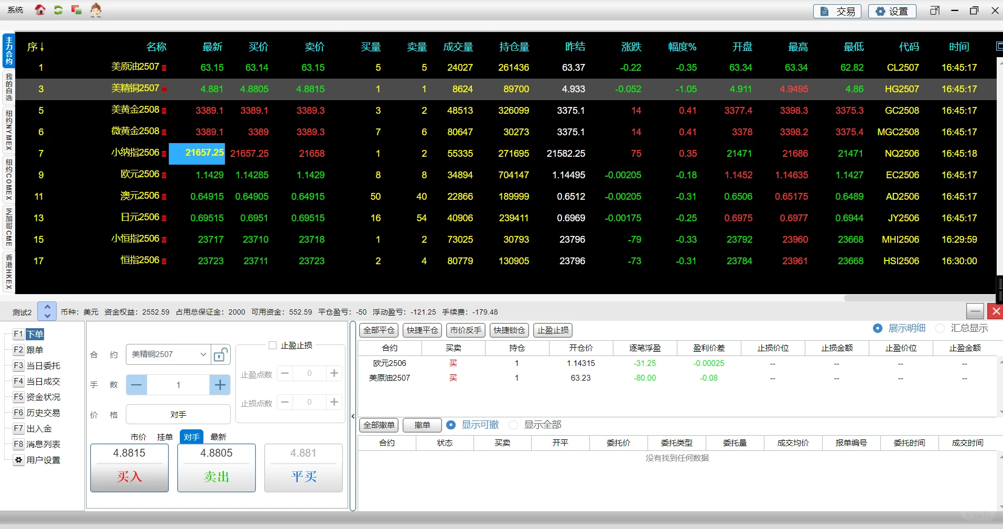
Task: Click the 买入 buy button
Action: (x=130, y=468)
